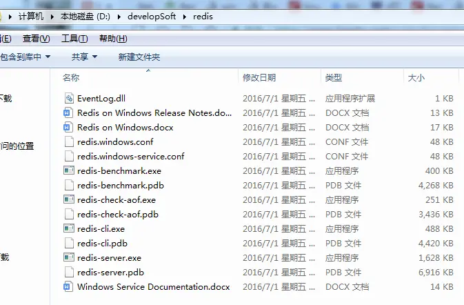Image resolution: width=464 pixels, height=305 pixels.
Task: Select the file name redis-server.pdb
Action: (x=111, y=273)
